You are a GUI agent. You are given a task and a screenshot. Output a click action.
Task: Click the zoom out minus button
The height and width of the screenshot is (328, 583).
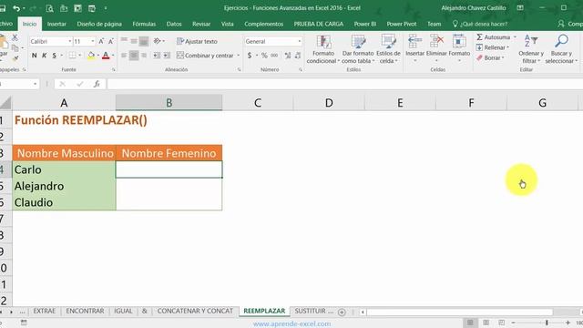[x=514, y=323]
